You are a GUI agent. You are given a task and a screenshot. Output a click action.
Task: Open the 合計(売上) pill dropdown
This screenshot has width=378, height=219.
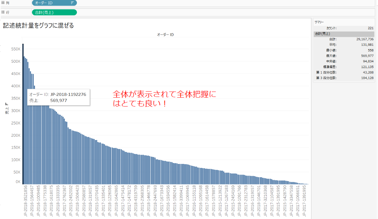click(x=74, y=12)
